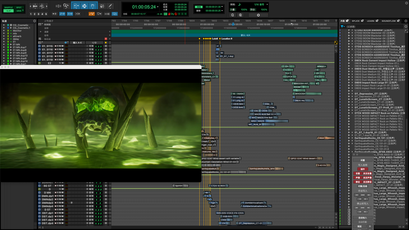The image size is (409, 230).
Task: Click the MIDI zoom icon
Action: 42,6
